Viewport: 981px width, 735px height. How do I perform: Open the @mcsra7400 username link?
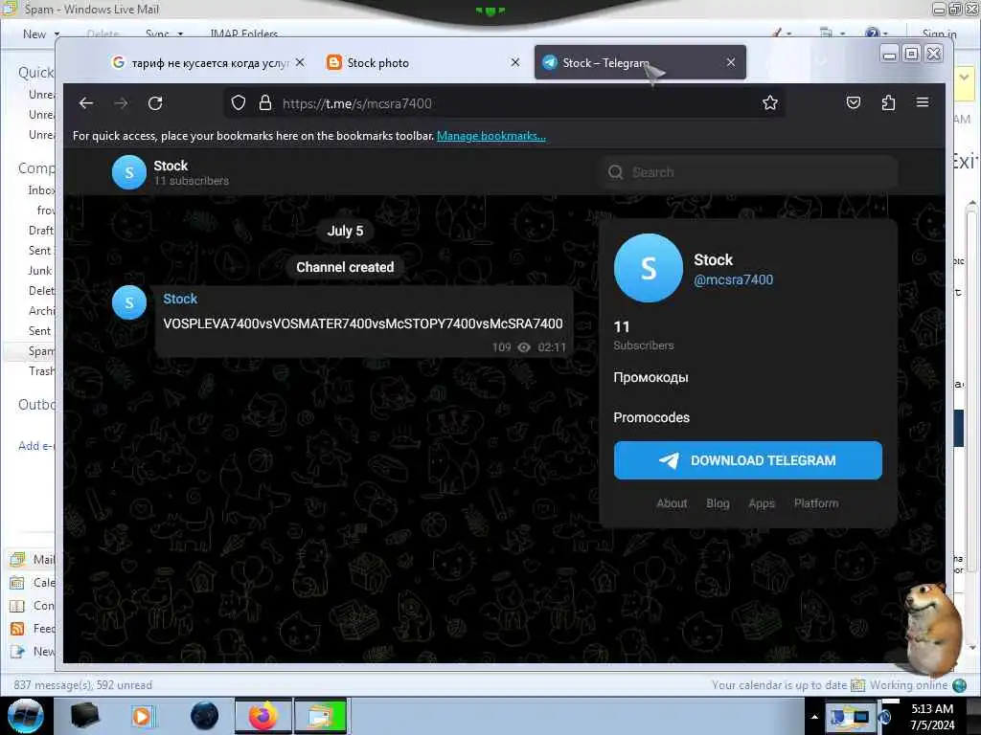(x=733, y=280)
